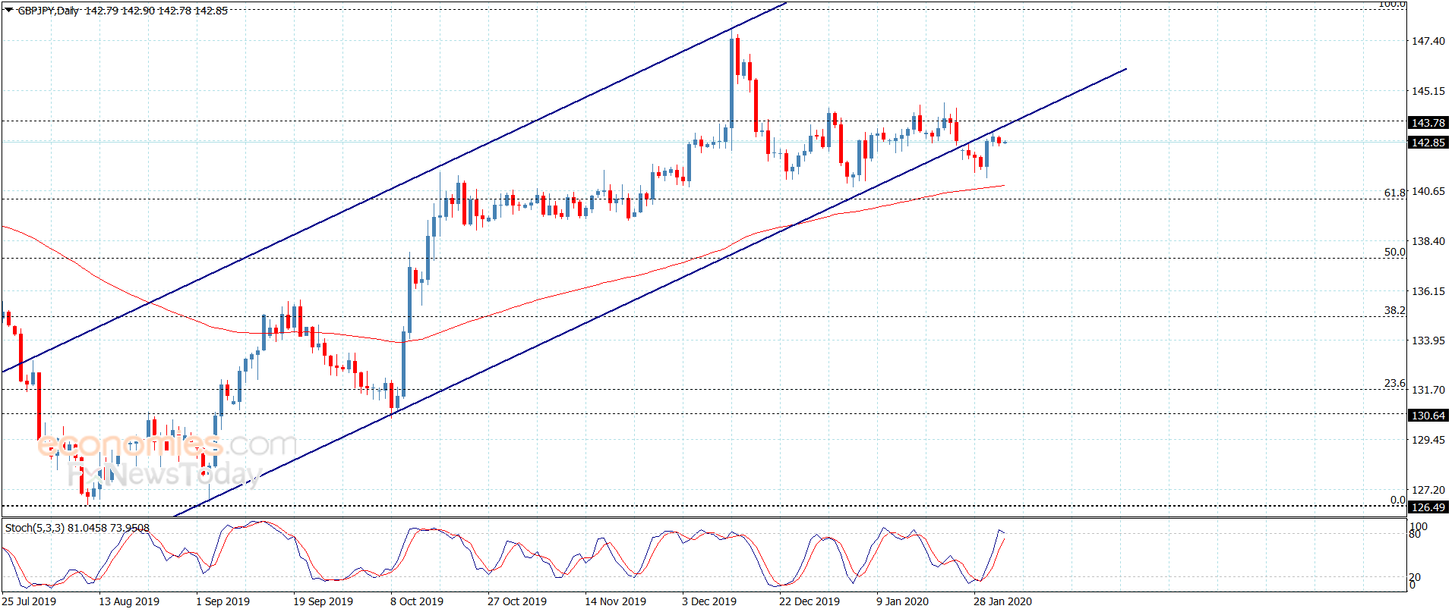Click the 22 Dec 2019 date label
1455x612 pixels.
click(x=810, y=601)
